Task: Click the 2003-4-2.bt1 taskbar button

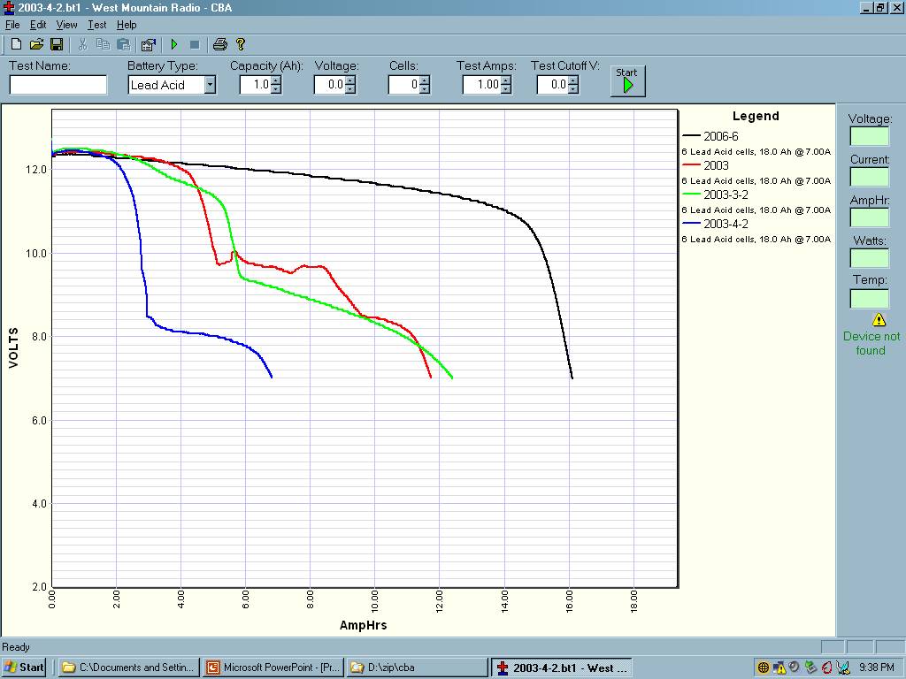Action: point(562,668)
